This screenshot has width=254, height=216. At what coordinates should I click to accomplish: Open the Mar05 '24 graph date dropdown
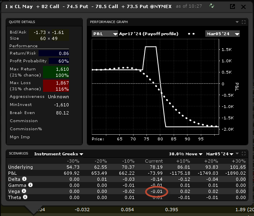222,34
